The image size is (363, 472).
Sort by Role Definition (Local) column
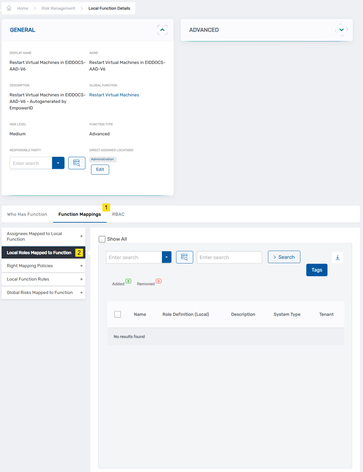coord(186,314)
